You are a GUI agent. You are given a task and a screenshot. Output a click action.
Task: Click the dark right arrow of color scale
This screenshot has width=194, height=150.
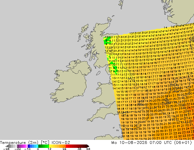coord(88,146)
